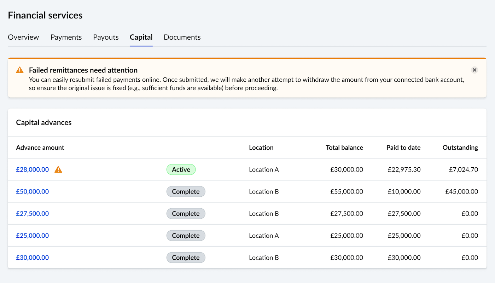Click the Total balance column header
The height and width of the screenshot is (283, 495).
(x=344, y=148)
